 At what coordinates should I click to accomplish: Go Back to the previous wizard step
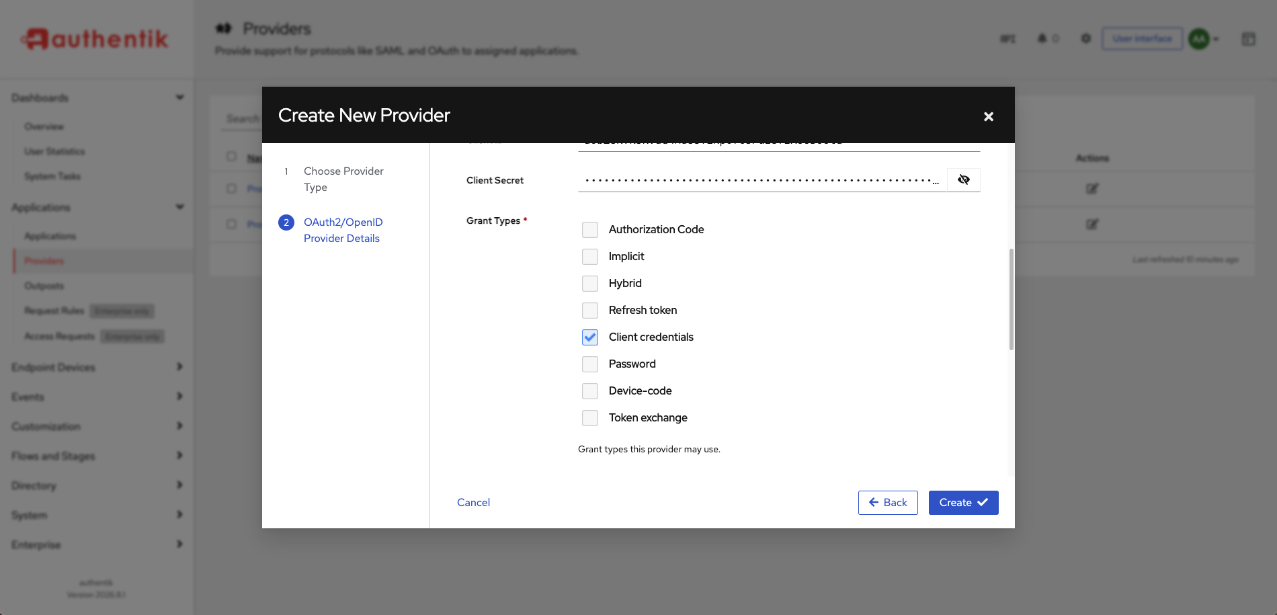click(888, 503)
